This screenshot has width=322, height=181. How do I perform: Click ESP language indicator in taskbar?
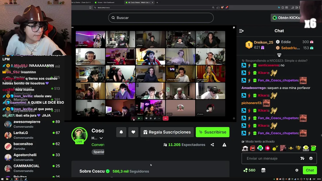[314, 179]
